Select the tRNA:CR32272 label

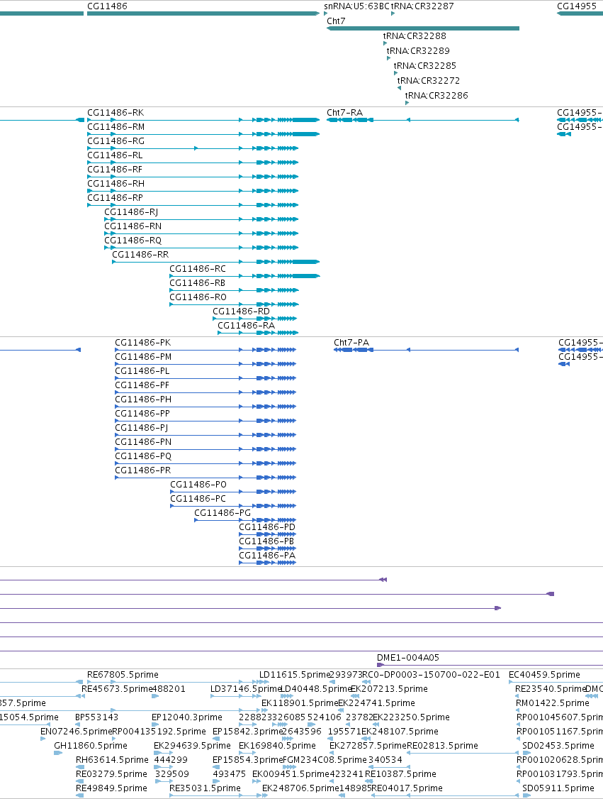429,80
